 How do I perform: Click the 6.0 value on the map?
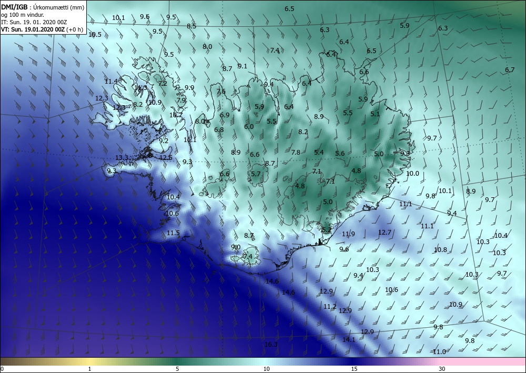249,126
